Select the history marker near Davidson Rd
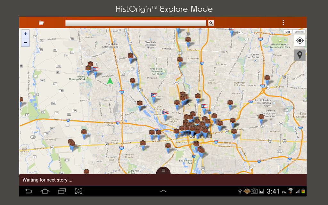Viewport: 328px width, 205px height. (x=131, y=58)
